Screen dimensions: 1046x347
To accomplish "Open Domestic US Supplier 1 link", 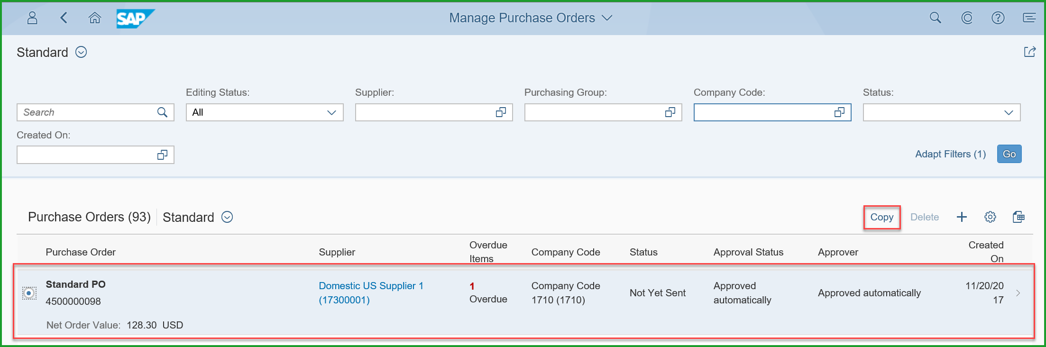I will (371, 286).
